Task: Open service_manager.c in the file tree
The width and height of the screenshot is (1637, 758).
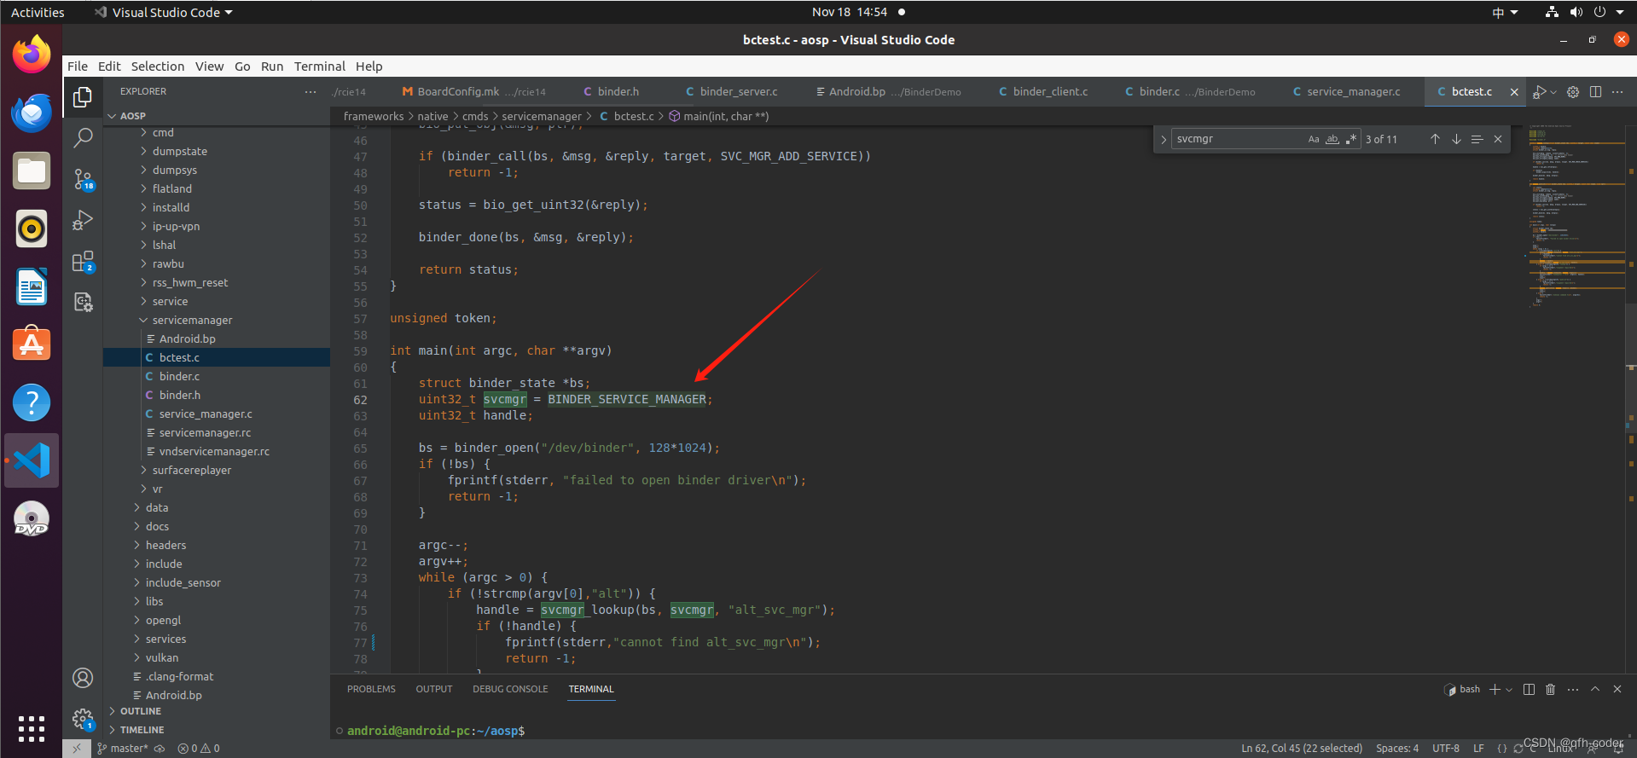Action: (x=217, y=414)
